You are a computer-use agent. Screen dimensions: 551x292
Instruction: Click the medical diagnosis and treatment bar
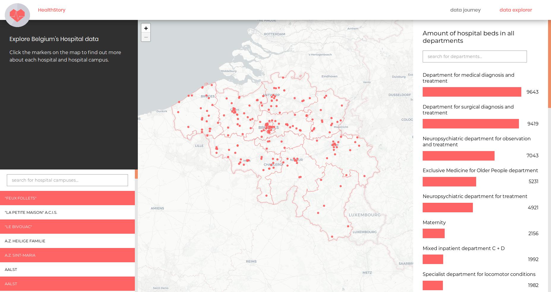[x=472, y=92]
